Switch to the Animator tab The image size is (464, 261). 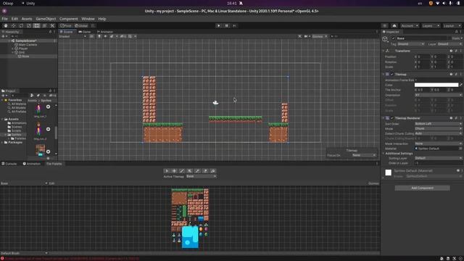pos(105,32)
